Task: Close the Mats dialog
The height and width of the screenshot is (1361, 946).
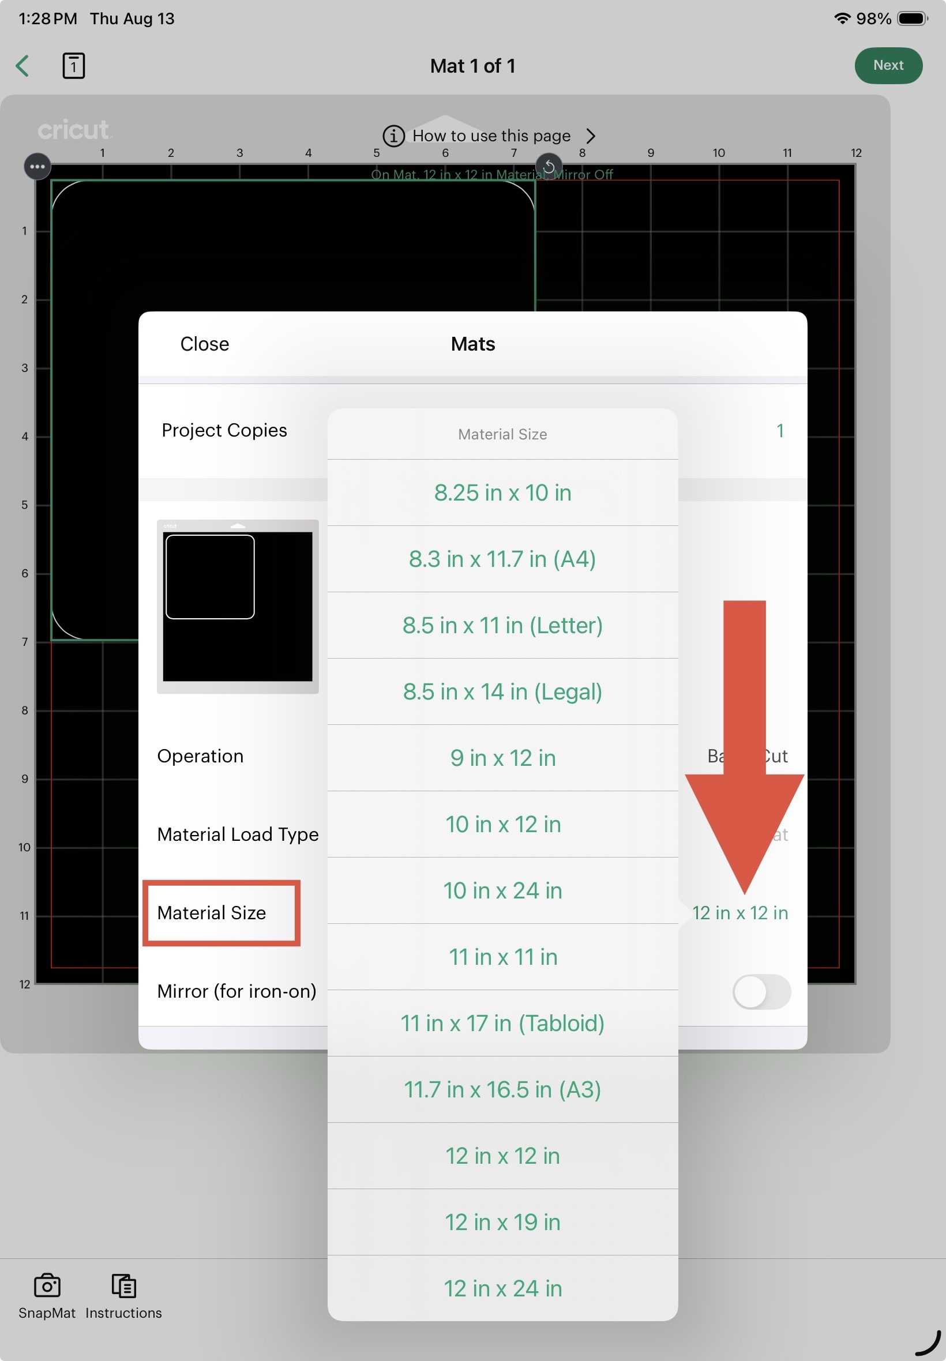Action: [x=205, y=344]
